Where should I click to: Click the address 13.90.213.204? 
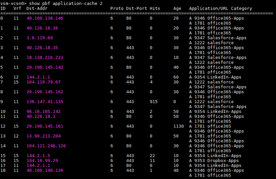click(44, 136)
